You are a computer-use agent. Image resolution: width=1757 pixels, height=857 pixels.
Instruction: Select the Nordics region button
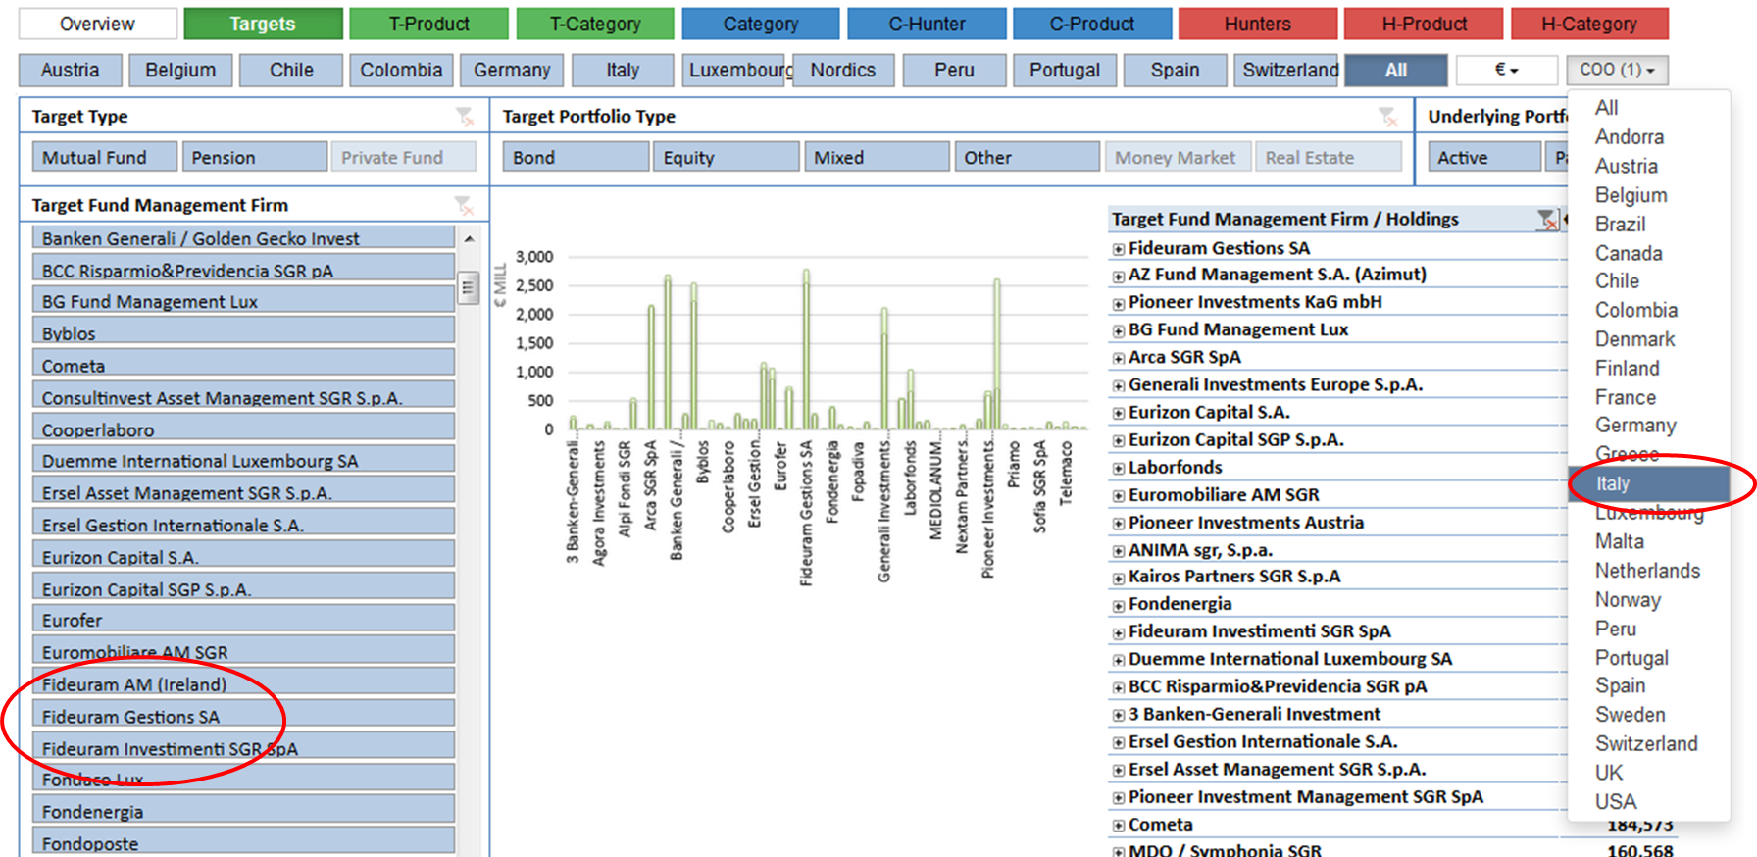[843, 70]
